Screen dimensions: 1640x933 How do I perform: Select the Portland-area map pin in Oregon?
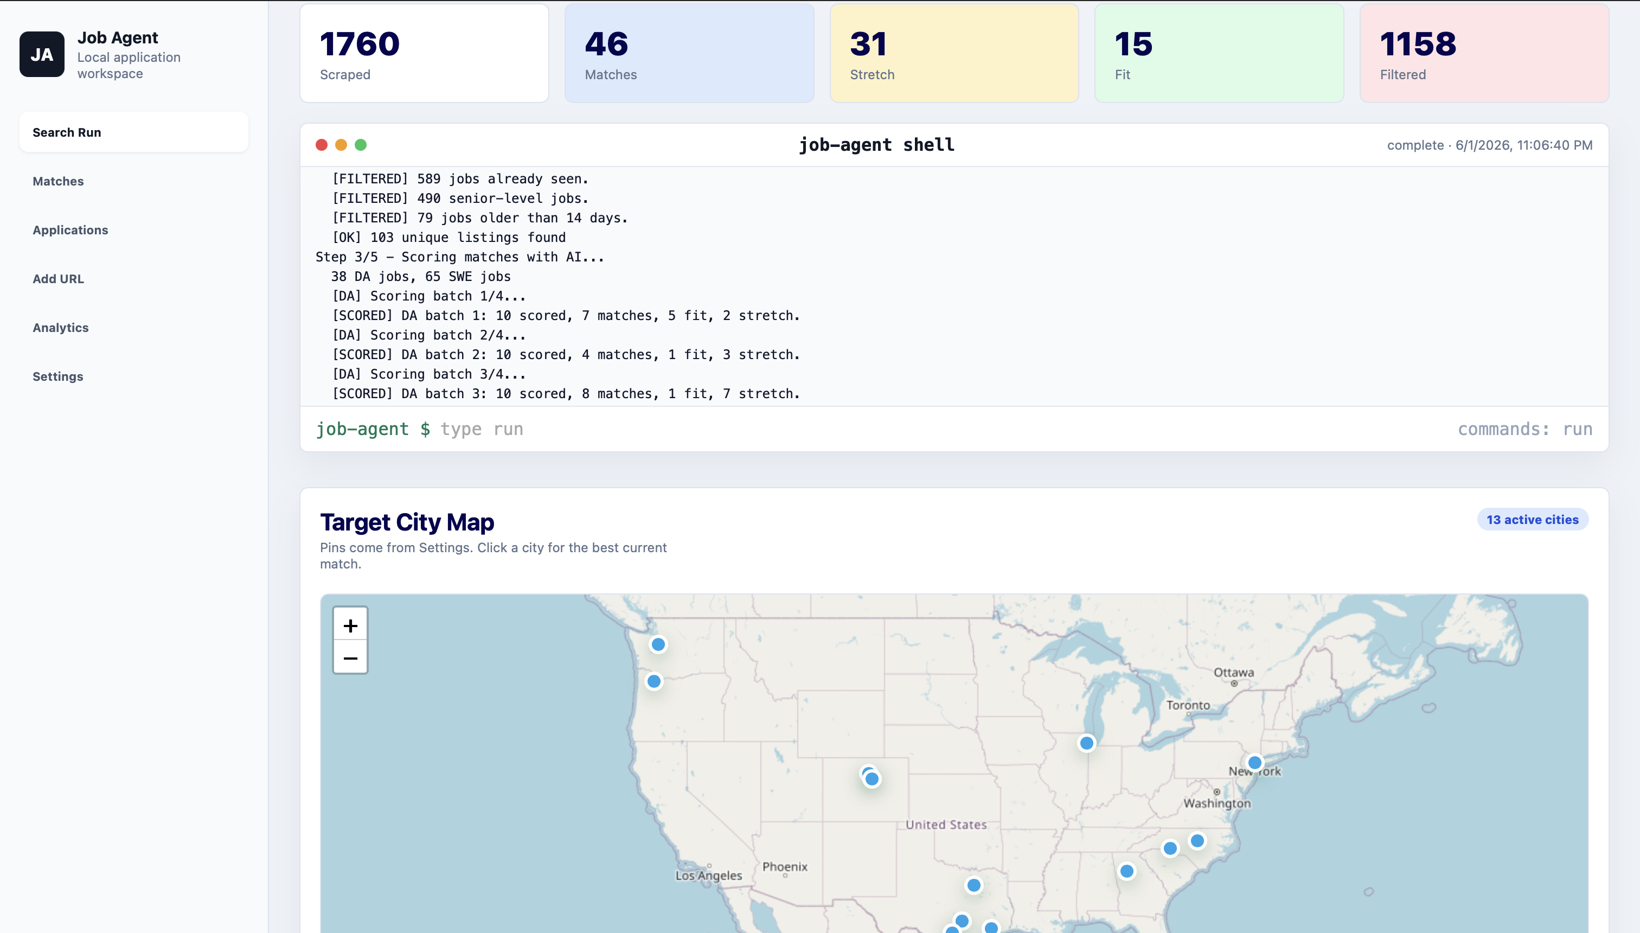pos(654,681)
